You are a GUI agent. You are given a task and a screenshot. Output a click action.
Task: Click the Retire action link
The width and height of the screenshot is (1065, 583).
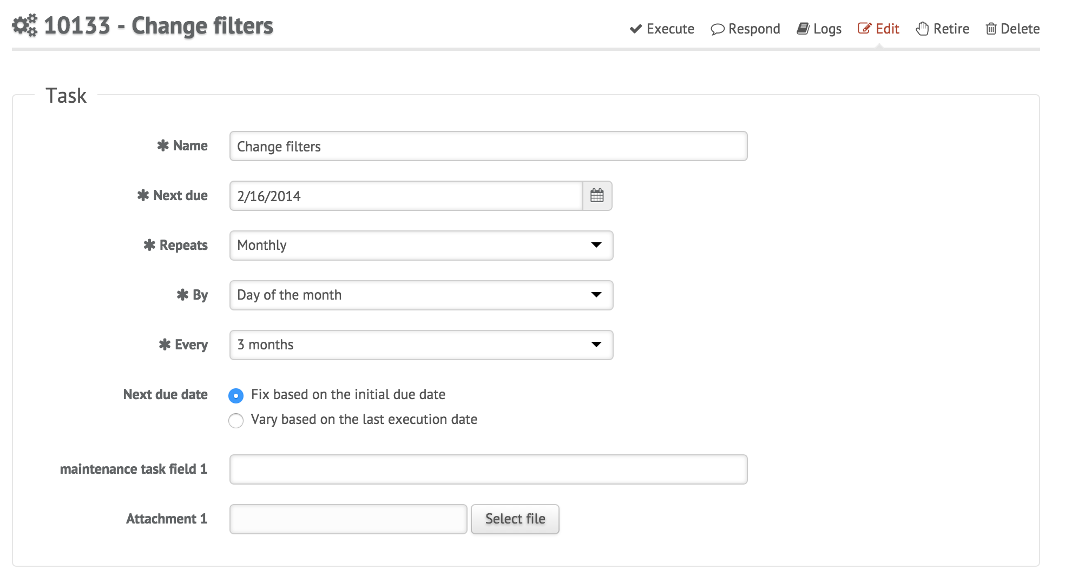coord(942,29)
